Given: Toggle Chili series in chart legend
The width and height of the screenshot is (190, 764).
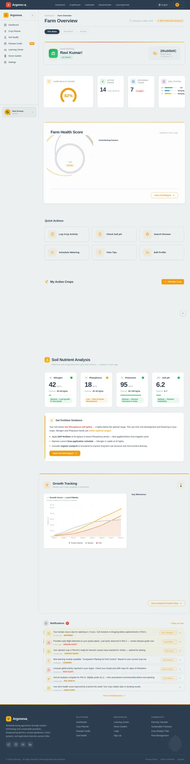Looking at the screenshot, I should 99,543.
